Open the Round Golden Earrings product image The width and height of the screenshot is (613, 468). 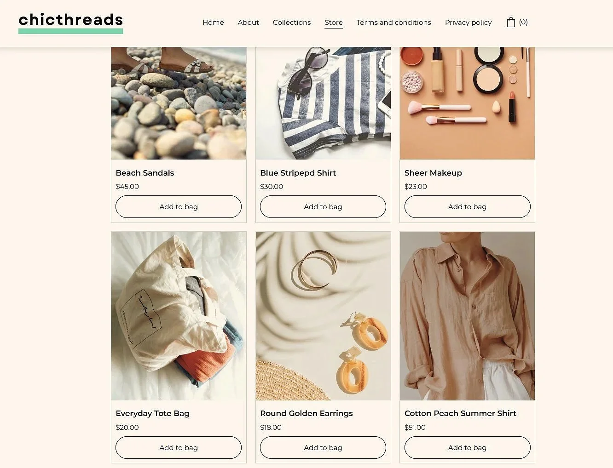tap(323, 316)
